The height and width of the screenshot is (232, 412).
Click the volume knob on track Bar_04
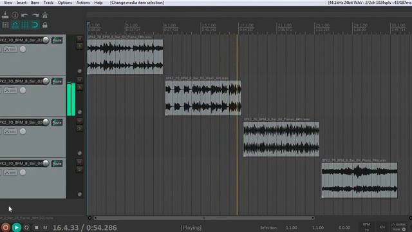tap(46, 163)
